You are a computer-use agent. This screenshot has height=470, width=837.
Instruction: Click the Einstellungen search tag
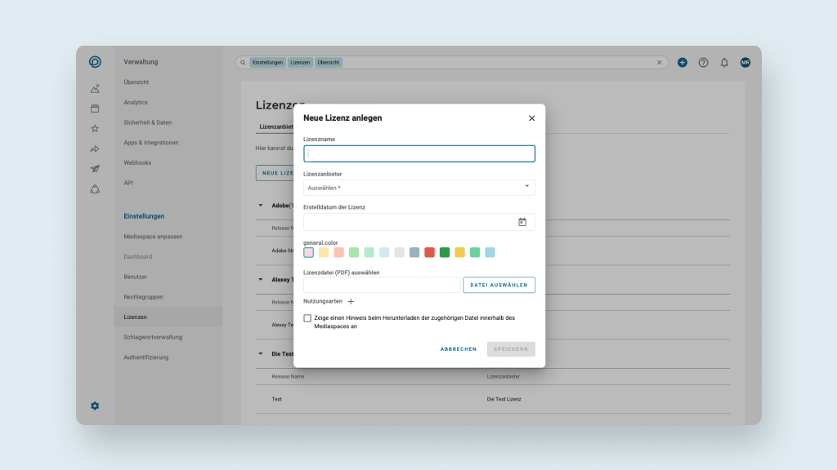(267, 62)
